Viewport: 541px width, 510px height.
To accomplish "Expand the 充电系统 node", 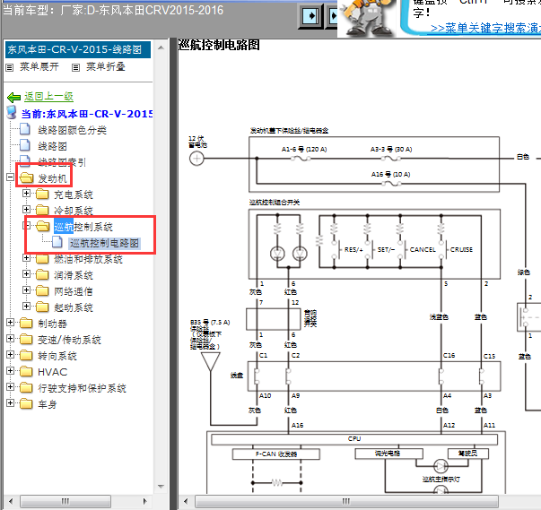I will [26, 194].
